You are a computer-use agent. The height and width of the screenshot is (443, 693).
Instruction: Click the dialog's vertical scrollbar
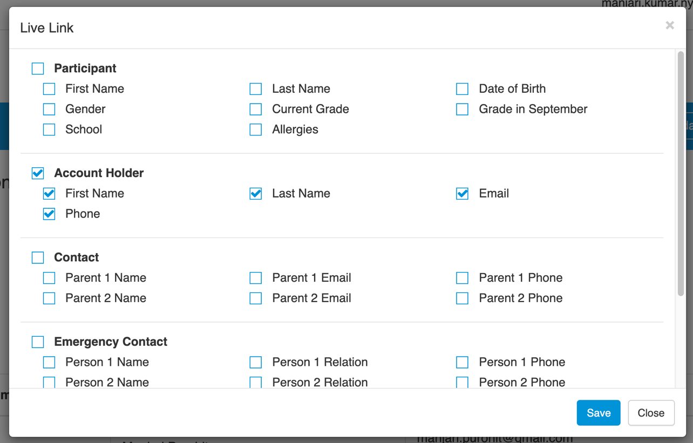[680, 173]
